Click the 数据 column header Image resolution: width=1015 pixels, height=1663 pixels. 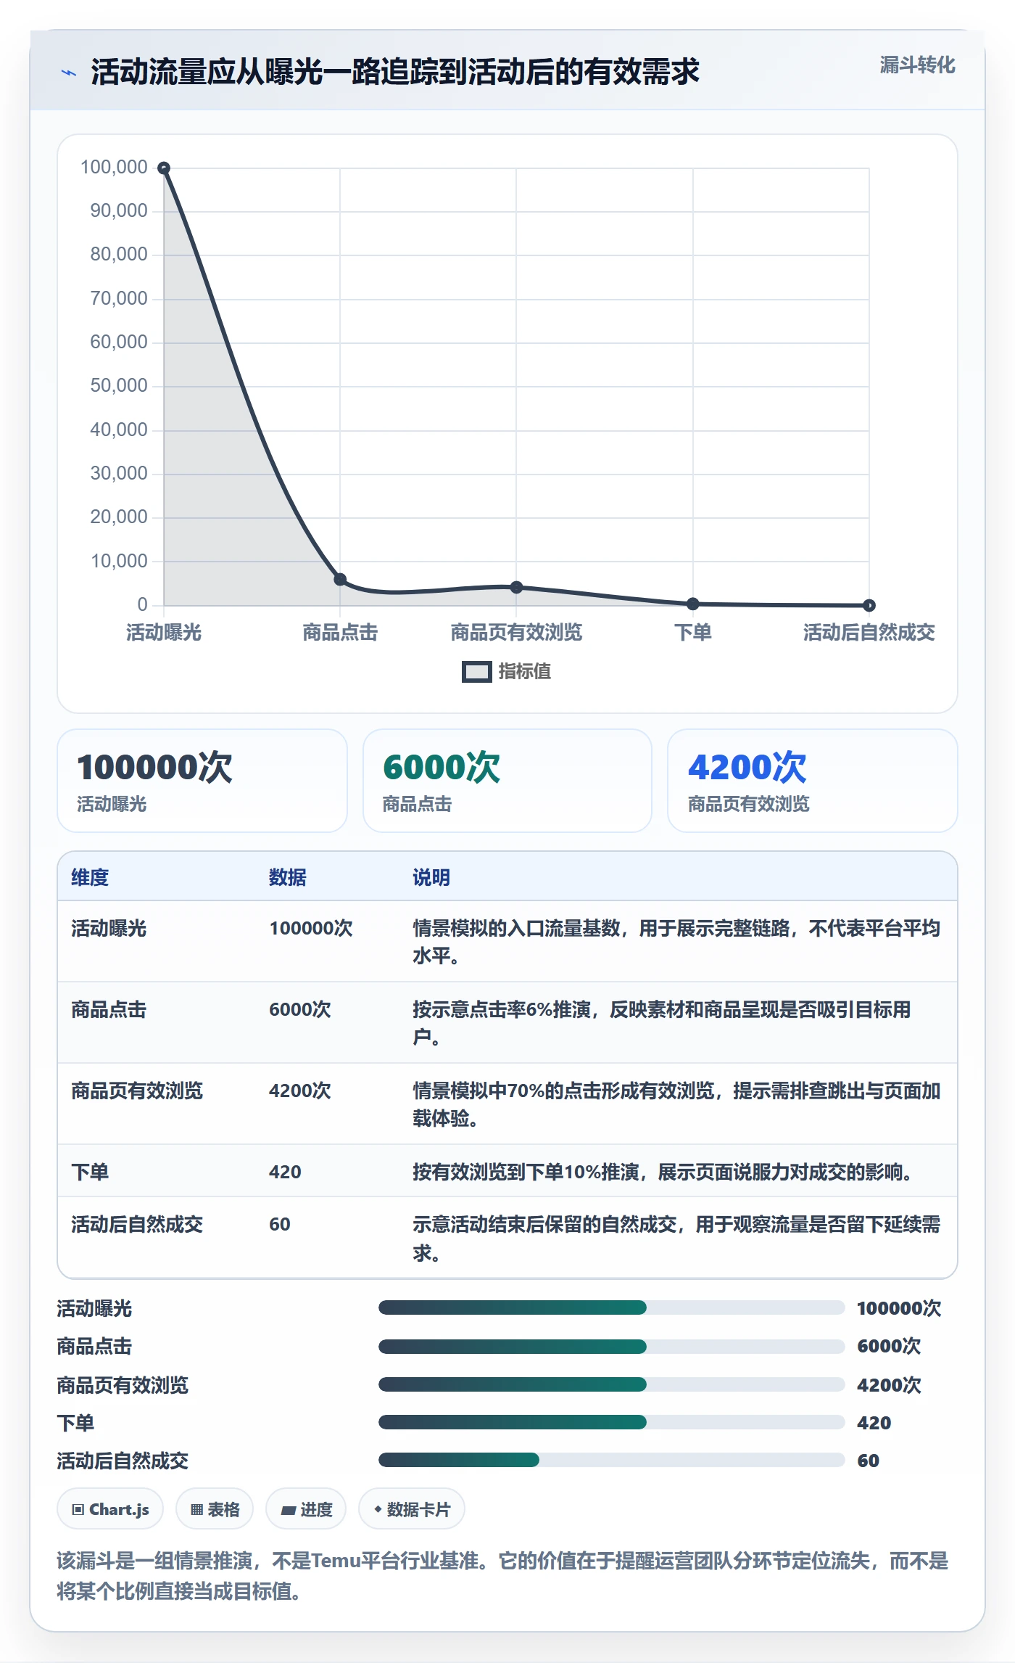288,877
